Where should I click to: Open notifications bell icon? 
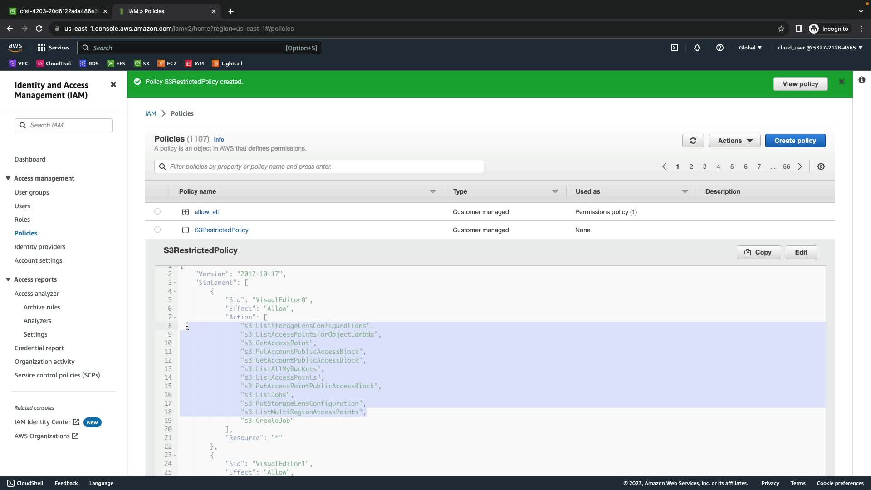pyautogui.click(x=697, y=48)
